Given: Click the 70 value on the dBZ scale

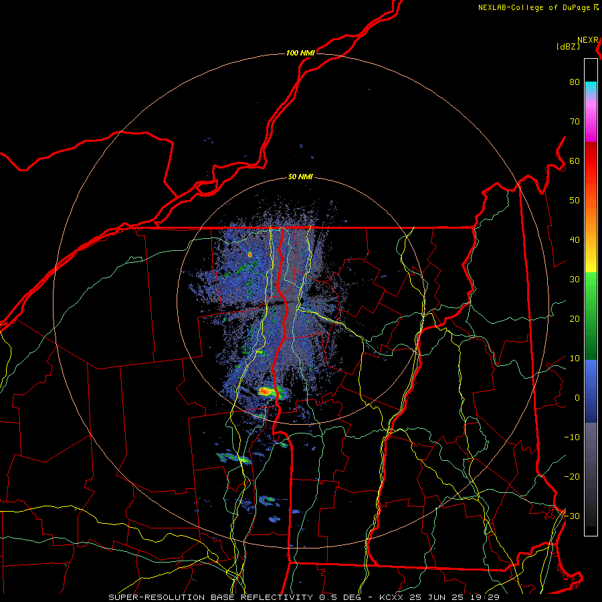Looking at the screenshot, I should tap(575, 122).
